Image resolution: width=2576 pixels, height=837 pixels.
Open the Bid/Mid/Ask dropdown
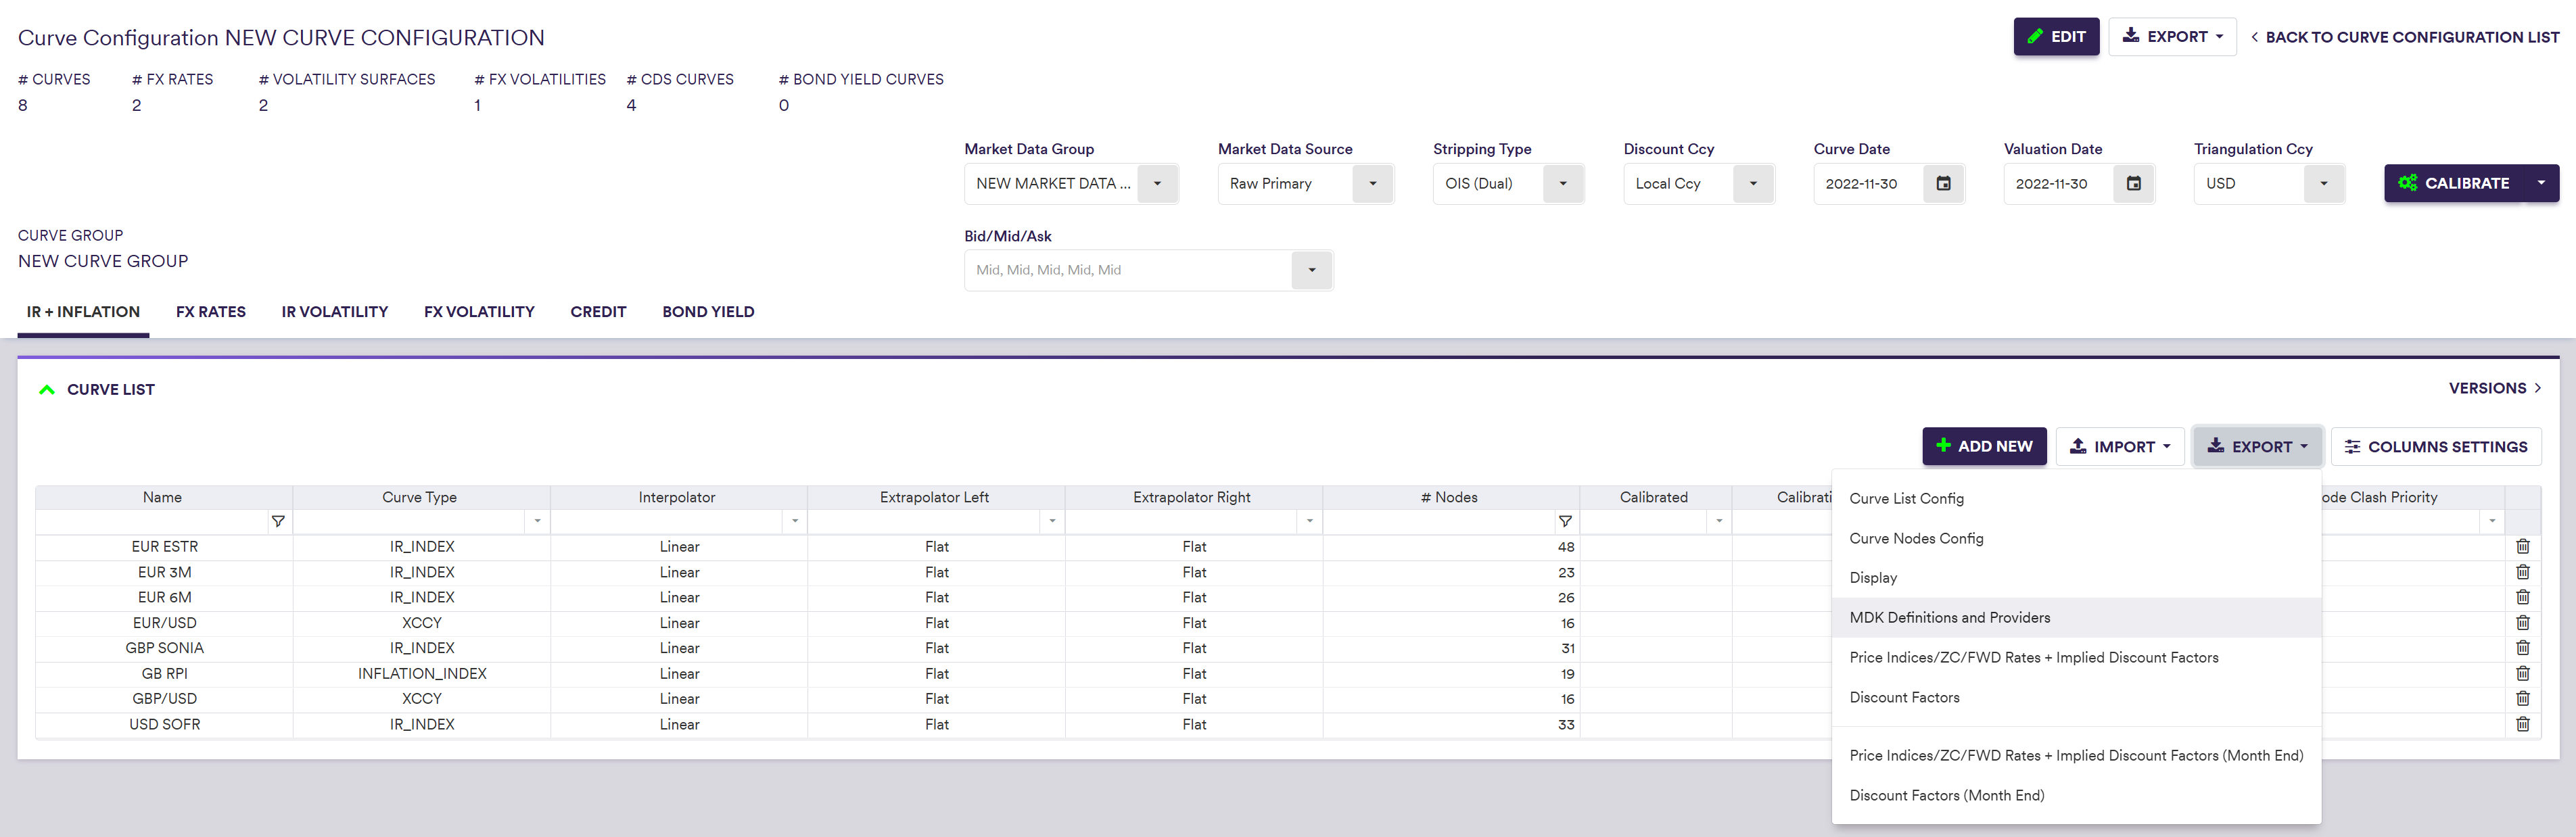tap(1311, 270)
